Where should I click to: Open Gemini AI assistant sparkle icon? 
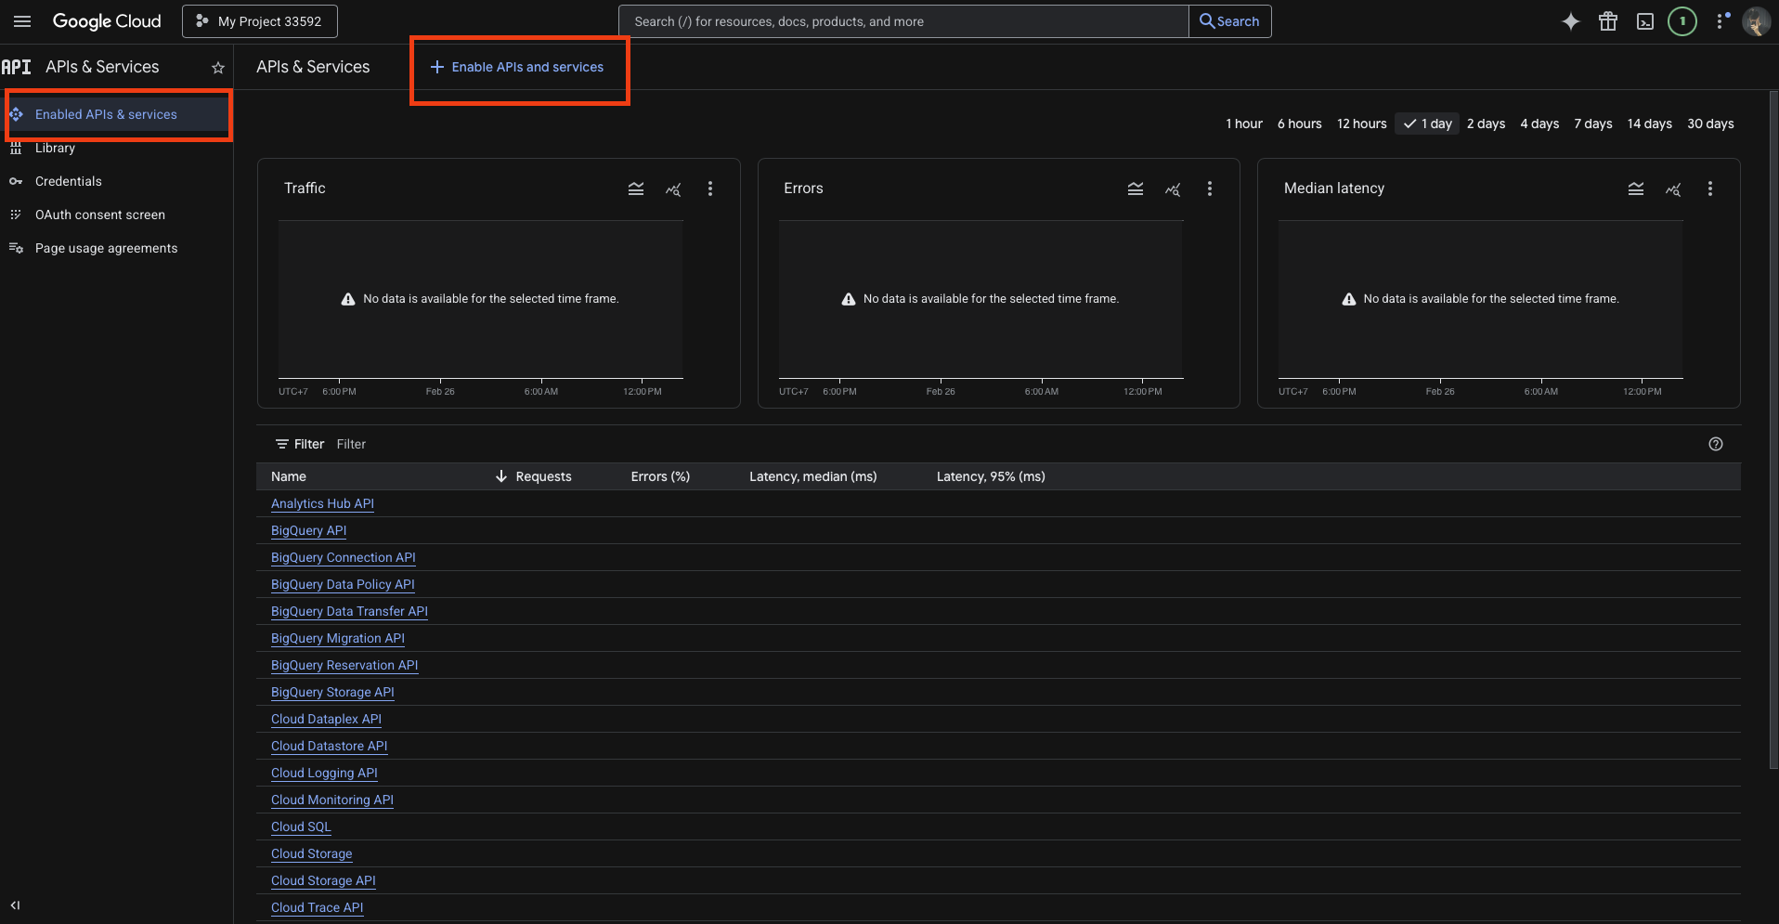1570,21
